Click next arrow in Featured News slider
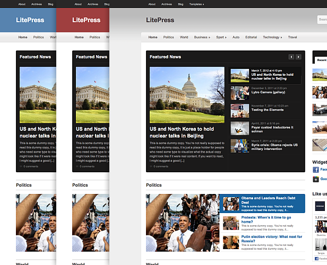The width and height of the screenshot is (327, 265). (x=298, y=57)
